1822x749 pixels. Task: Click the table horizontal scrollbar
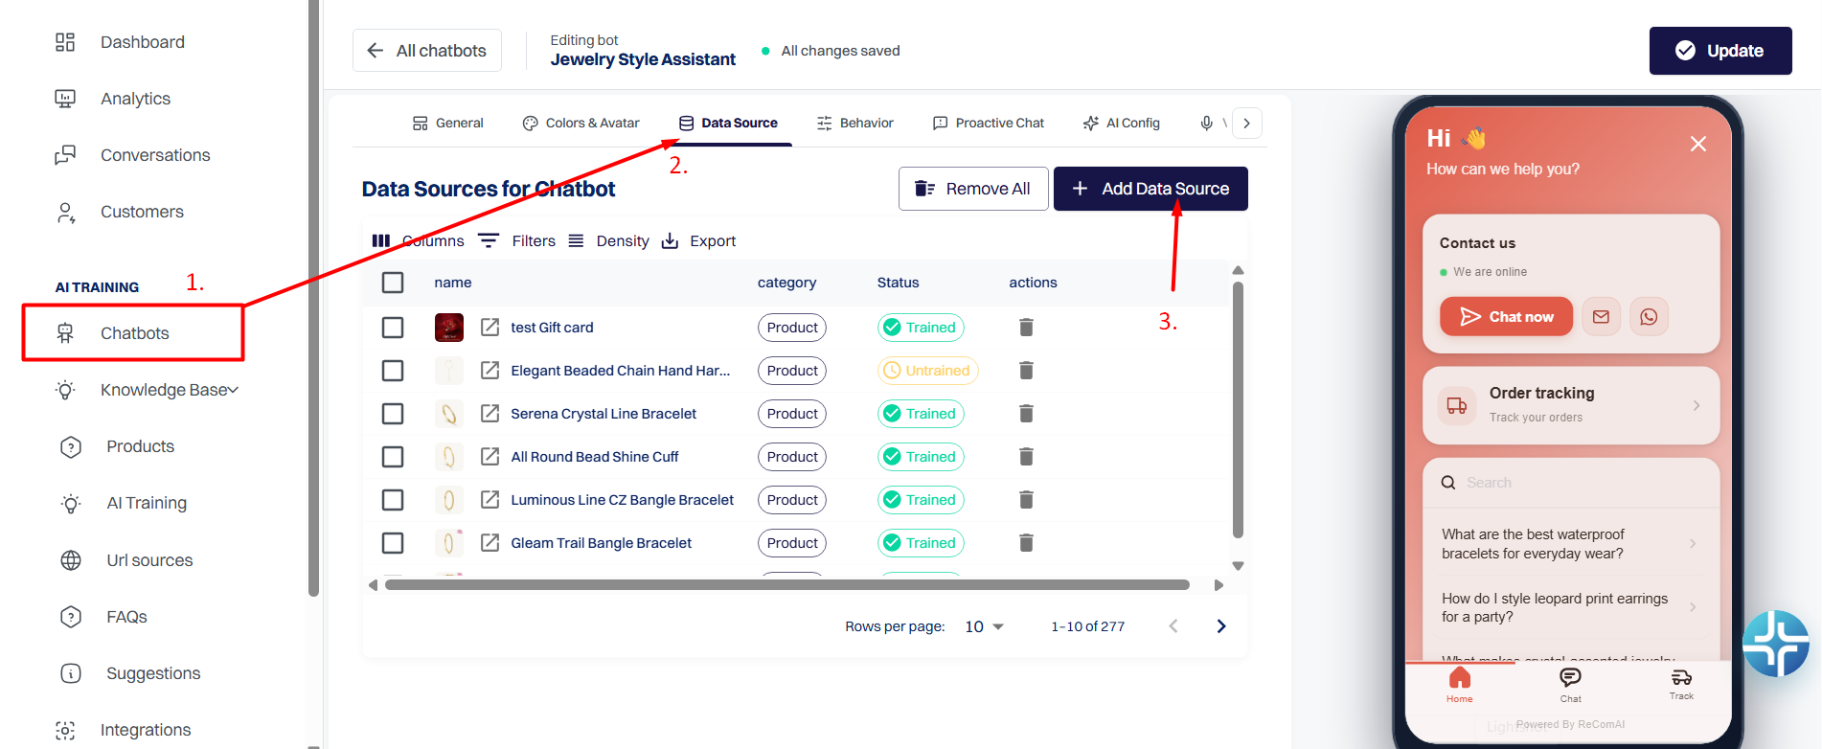(787, 584)
